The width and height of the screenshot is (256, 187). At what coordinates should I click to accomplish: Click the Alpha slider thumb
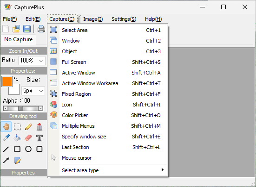click(20, 108)
